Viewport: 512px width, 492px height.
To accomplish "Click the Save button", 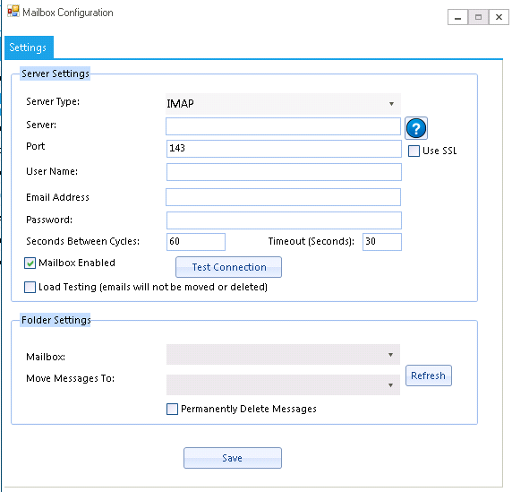I will (233, 458).
